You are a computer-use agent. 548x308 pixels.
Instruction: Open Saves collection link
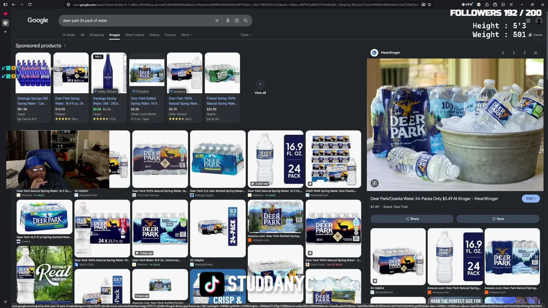(536, 35)
